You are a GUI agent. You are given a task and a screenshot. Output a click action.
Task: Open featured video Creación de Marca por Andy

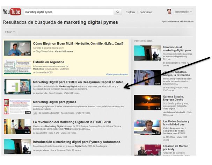[176, 148]
